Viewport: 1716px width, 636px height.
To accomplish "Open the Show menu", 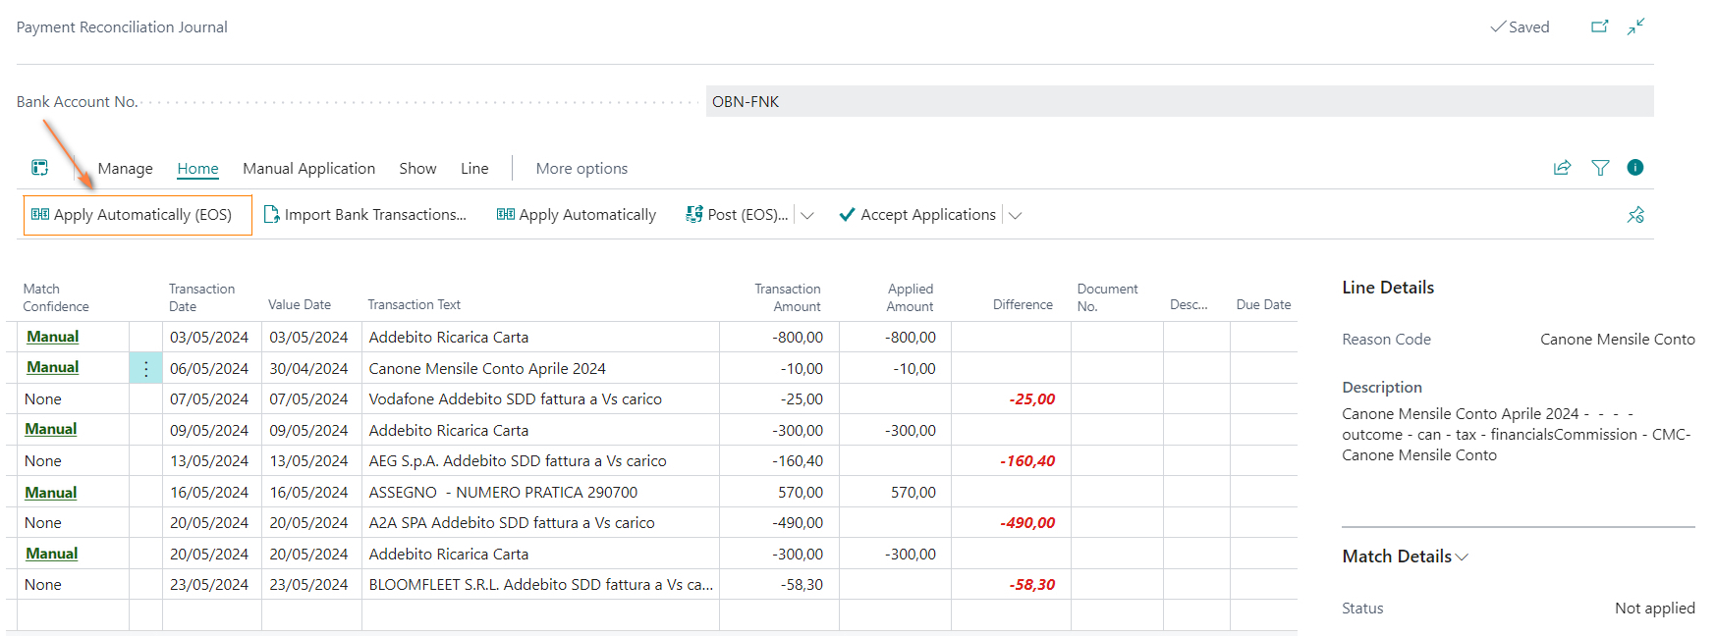I will pos(417,169).
